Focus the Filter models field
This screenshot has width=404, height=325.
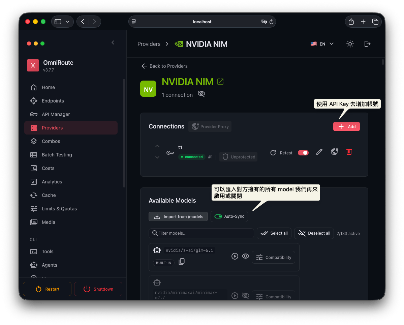[x=201, y=233]
